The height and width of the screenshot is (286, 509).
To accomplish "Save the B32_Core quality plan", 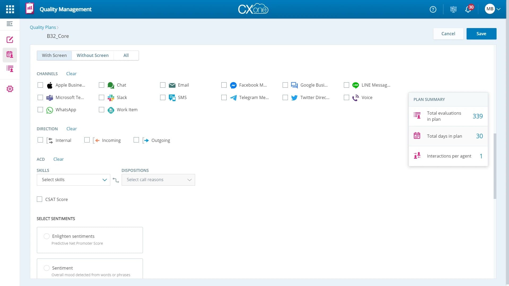I will point(481,34).
